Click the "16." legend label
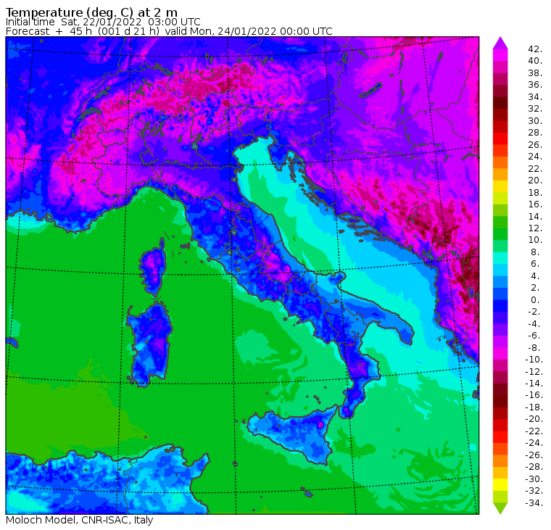Image resolution: width=551 pixels, height=530 pixels. click(535, 204)
